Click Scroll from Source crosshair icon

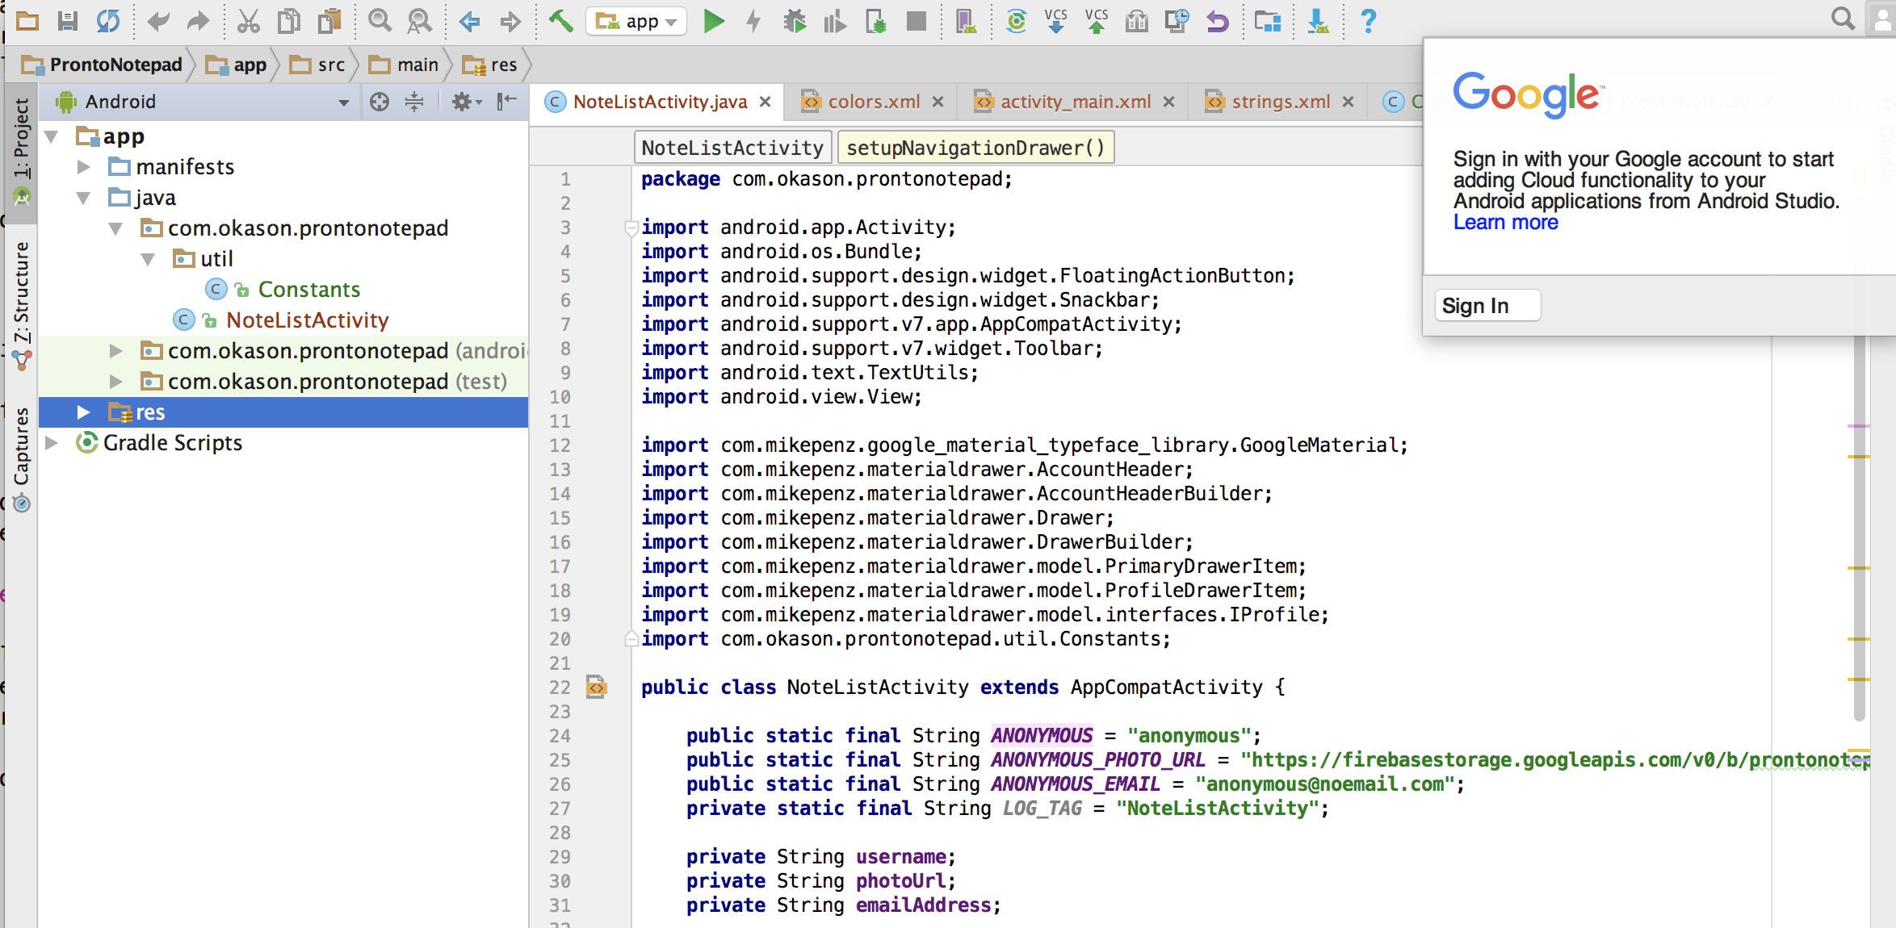coord(380,102)
